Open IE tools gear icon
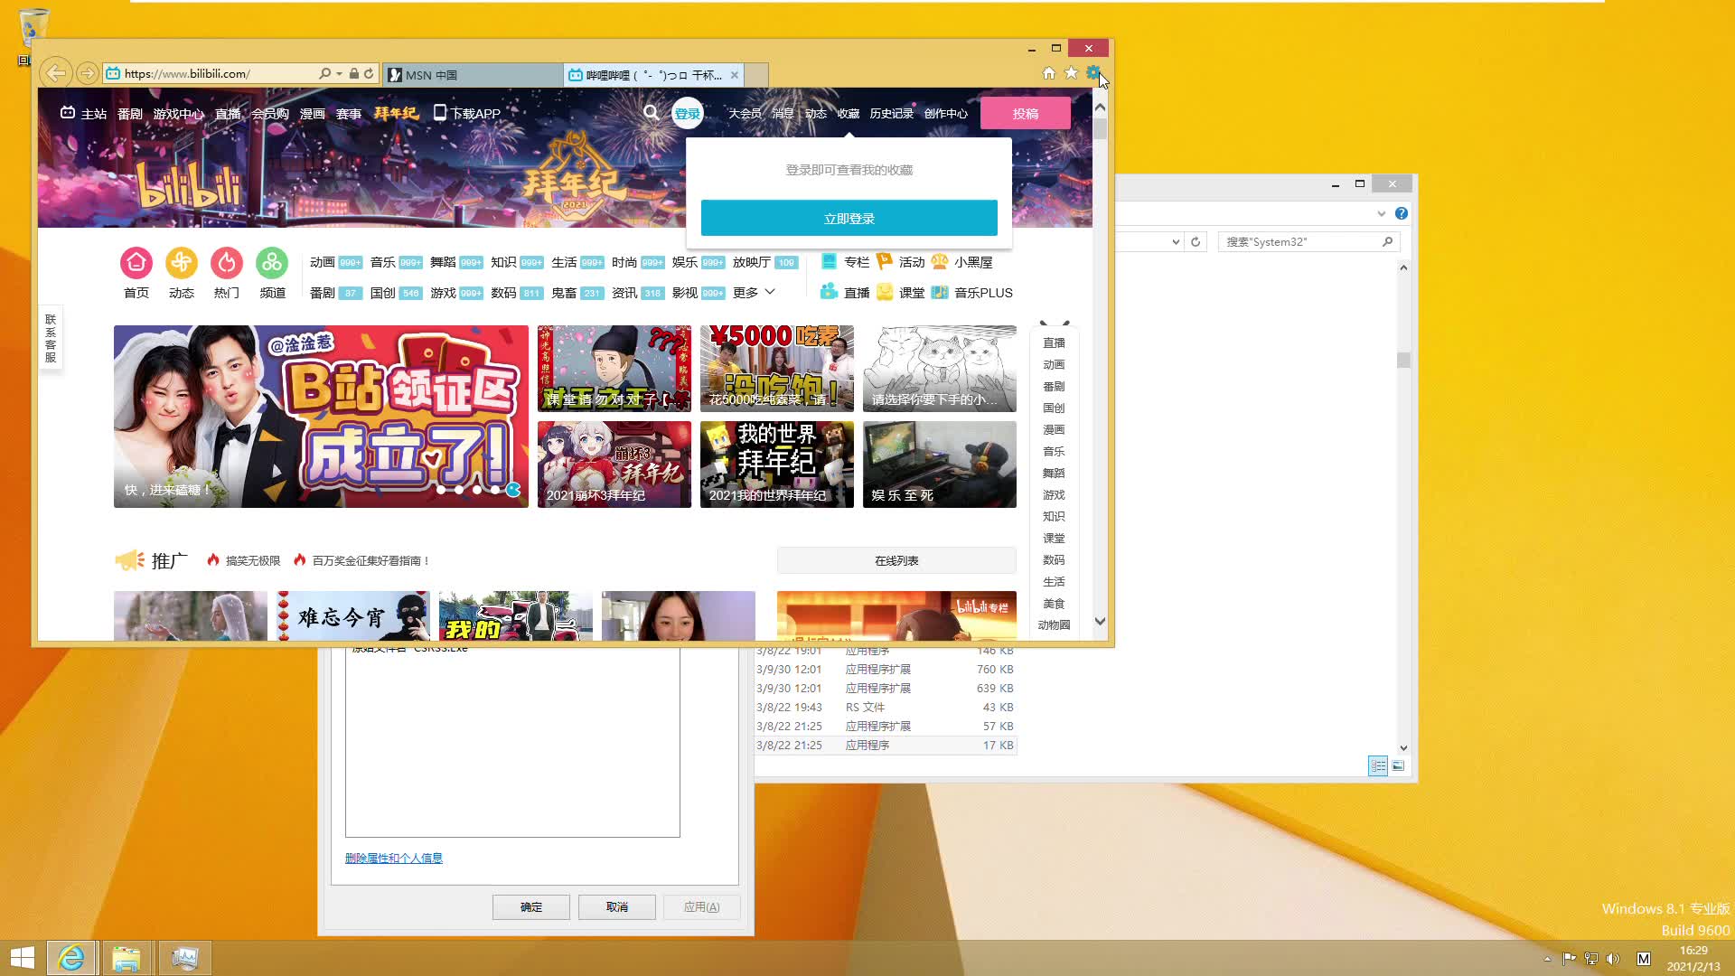 pyautogui.click(x=1093, y=73)
